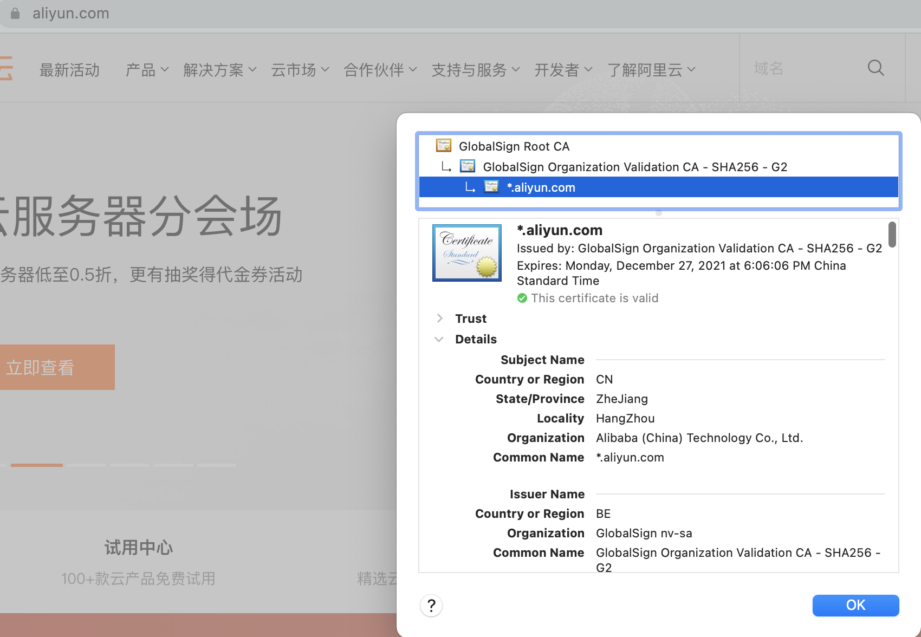This screenshot has width=921, height=637.
Task: Click the bold '*.aliyun.com' certificate heading
Action: pos(560,230)
